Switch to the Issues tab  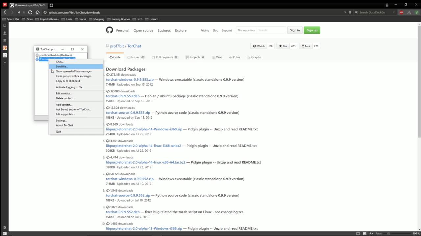click(136, 57)
